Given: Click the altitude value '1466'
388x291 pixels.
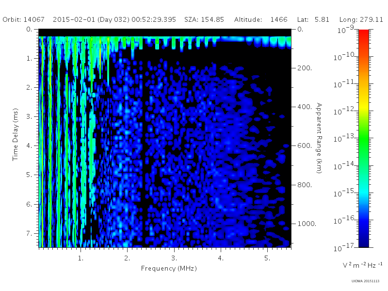Looking at the screenshot, I should (x=279, y=19).
